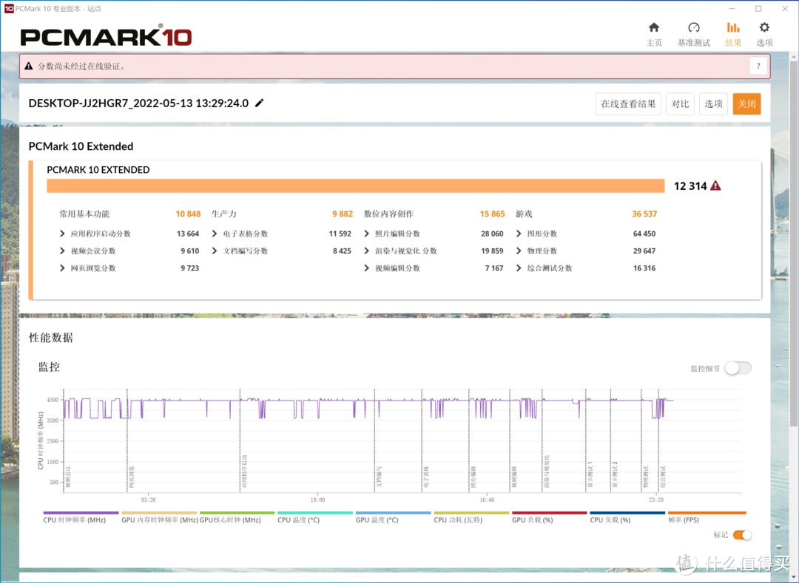Navigate to 主页 (Home)

(x=654, y=30)
